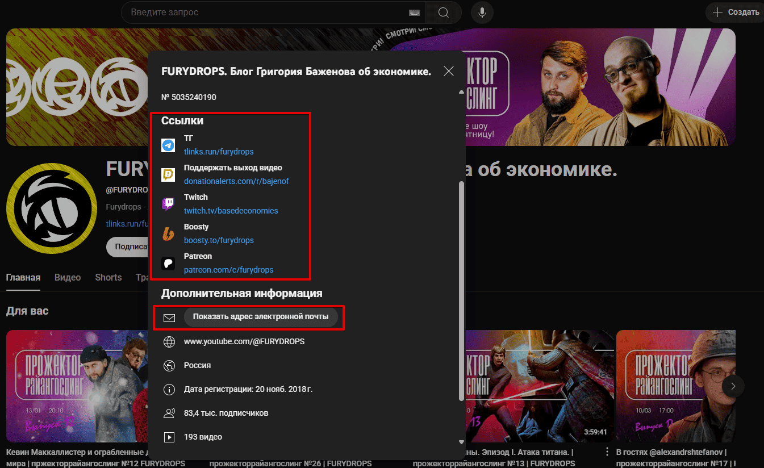The width and height of the screenshot is (764, 468).
Task: Click the Boosty link icon
Action: point(168,234)
